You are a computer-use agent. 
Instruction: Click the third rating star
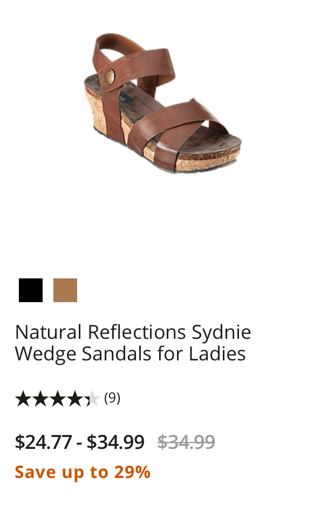(58, 399)
